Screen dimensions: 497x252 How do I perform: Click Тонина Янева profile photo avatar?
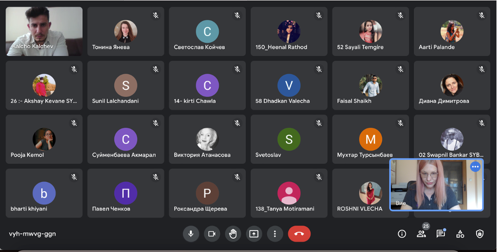tap(125, 31)
